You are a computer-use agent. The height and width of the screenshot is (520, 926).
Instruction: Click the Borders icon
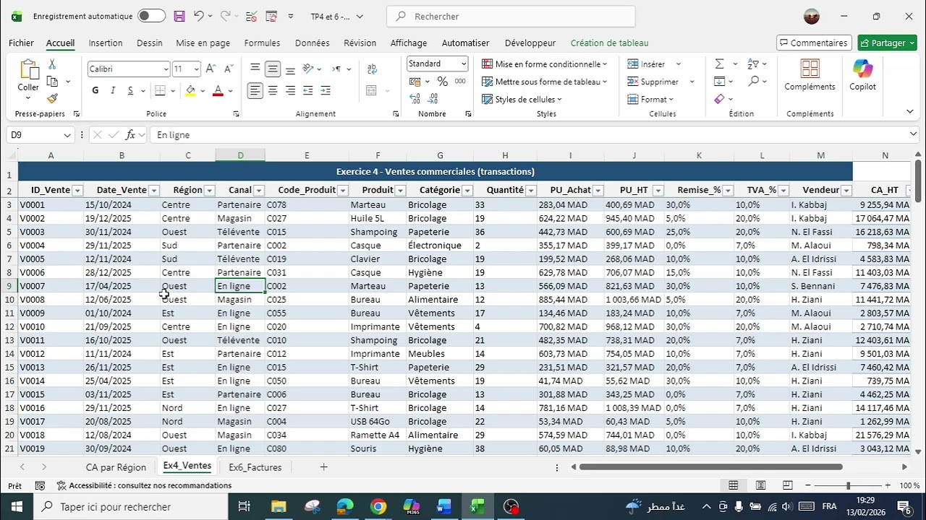click(160, 91)
